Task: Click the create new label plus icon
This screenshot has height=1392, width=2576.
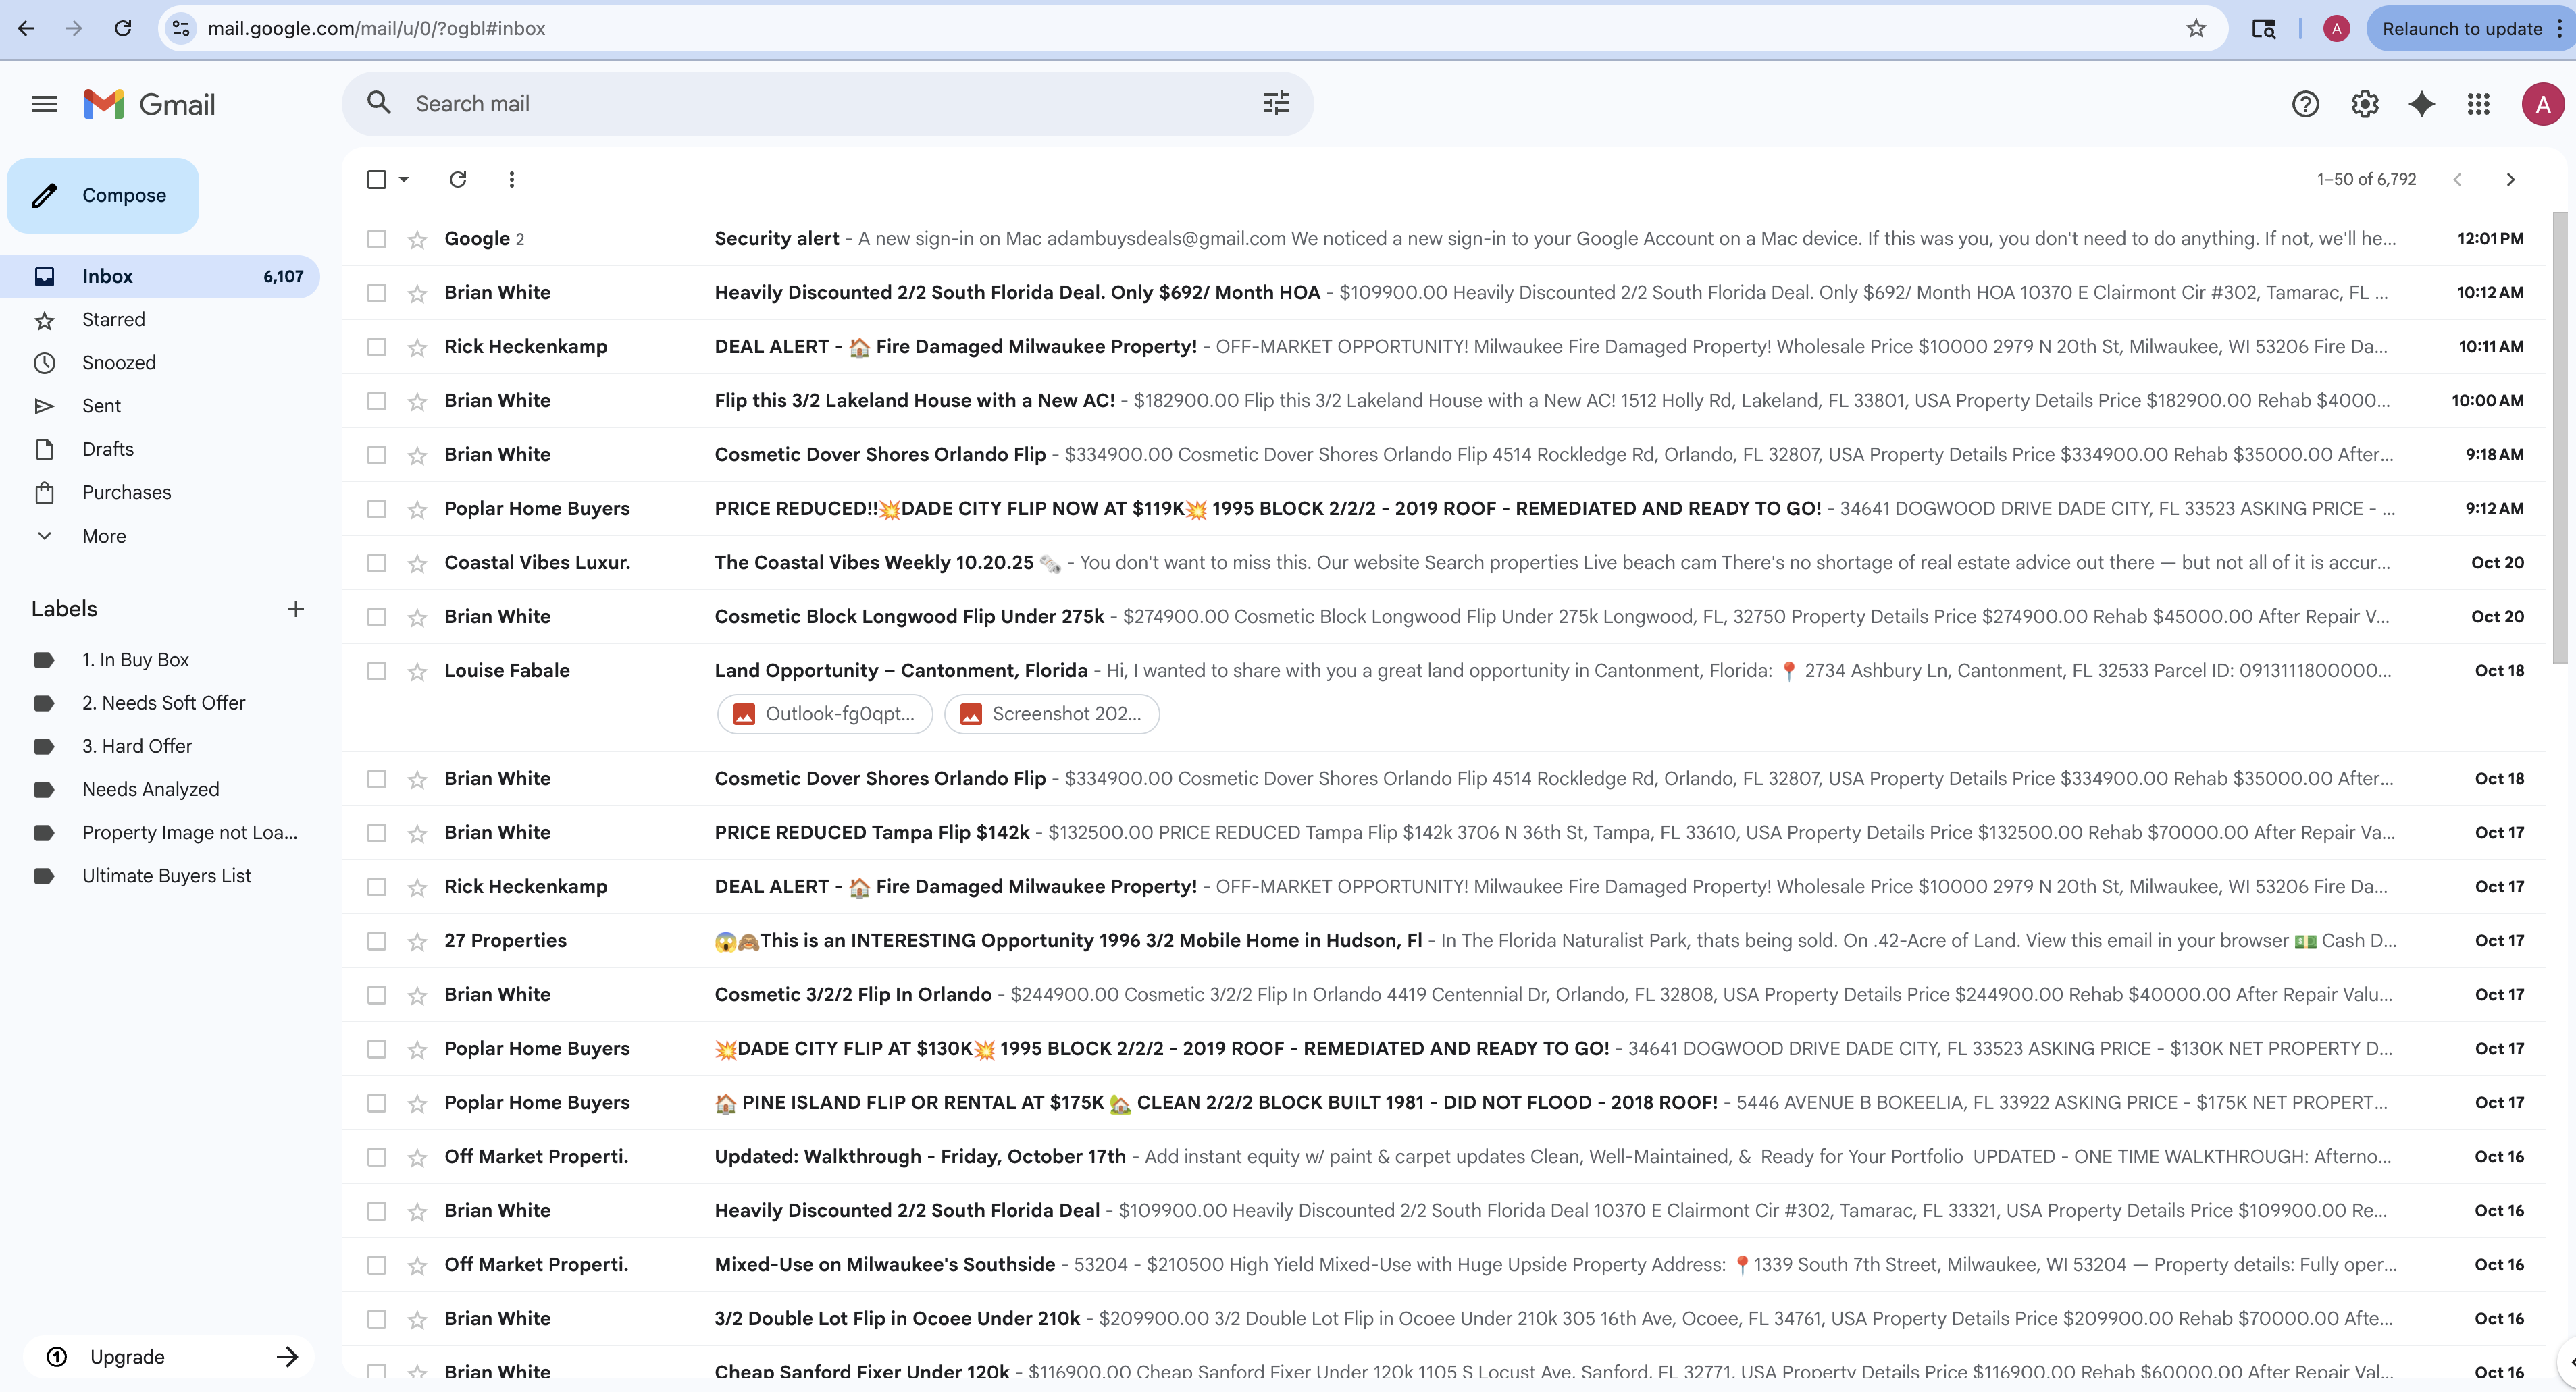Action: 295,608
